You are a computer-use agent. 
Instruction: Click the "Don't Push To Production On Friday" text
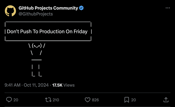tap(47, 32)
